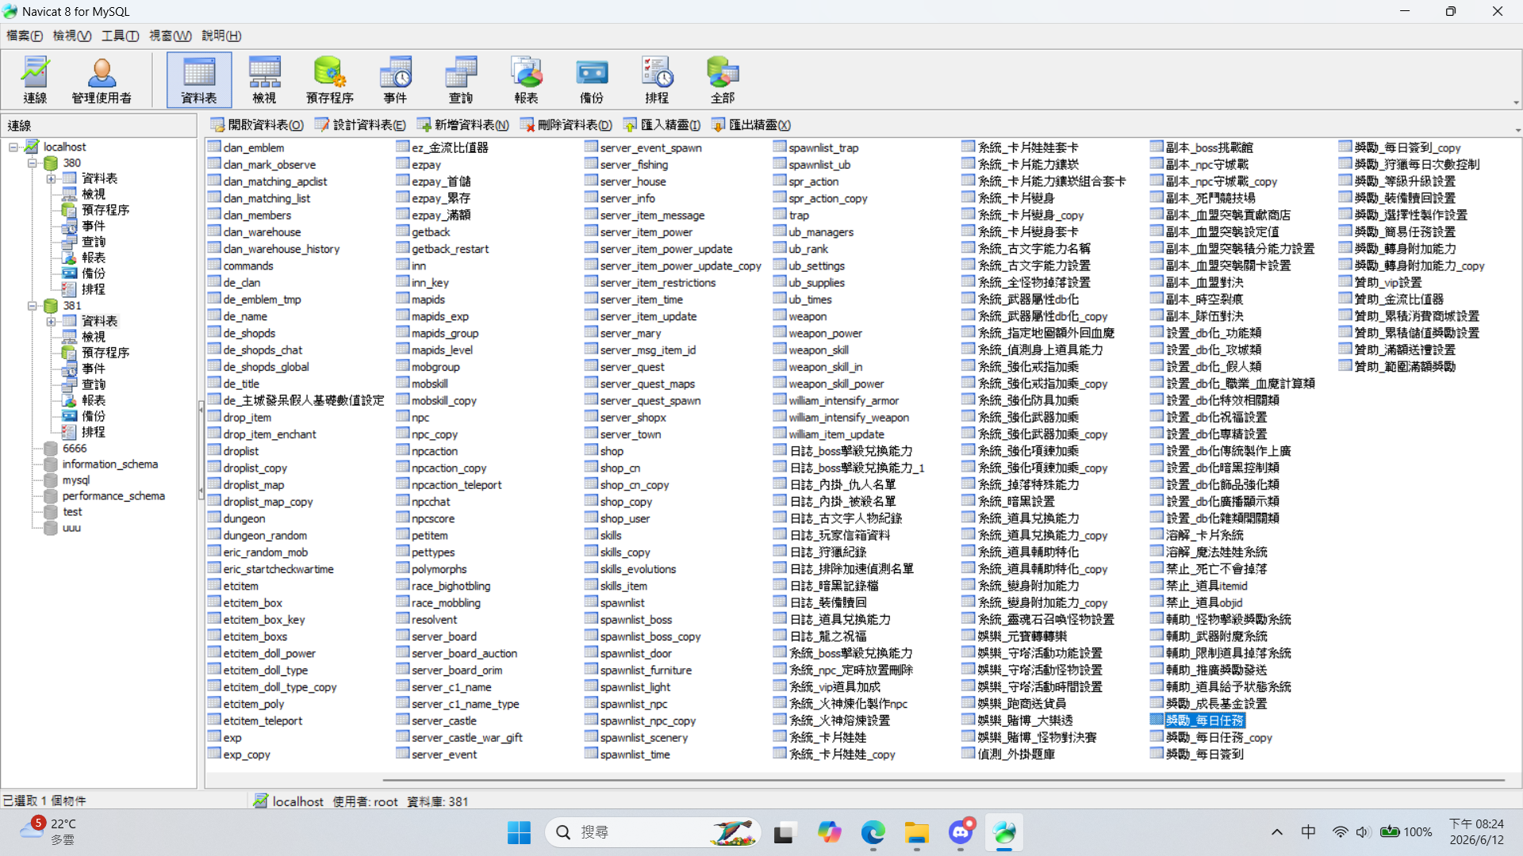
Task: Open Discord from the taskbar
Action: [x=961, y=832]
